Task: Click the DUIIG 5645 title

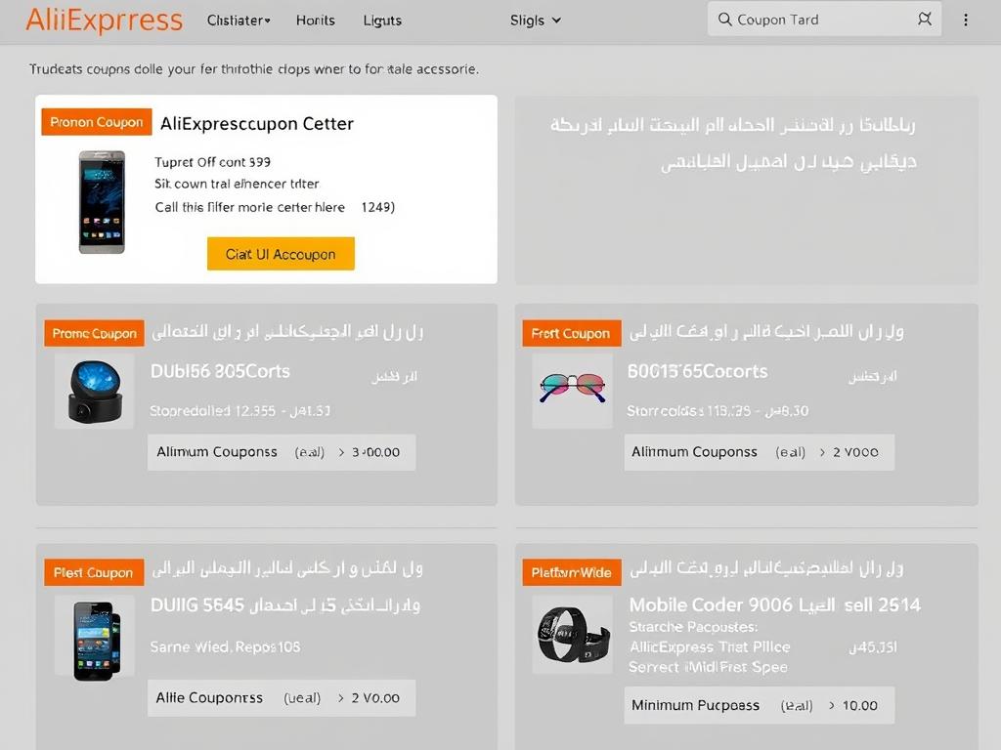Action: (x=197, y=604)
